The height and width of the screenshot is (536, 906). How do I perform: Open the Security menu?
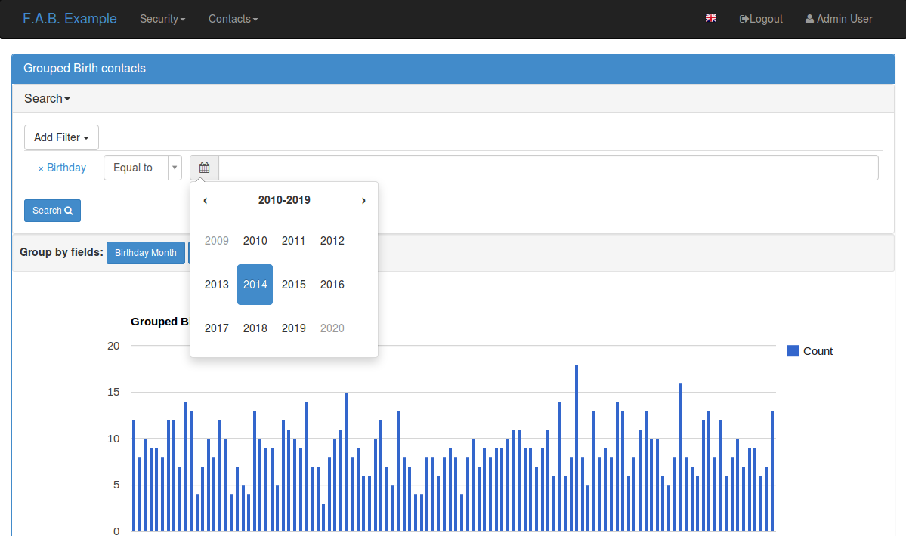(162, 19)
